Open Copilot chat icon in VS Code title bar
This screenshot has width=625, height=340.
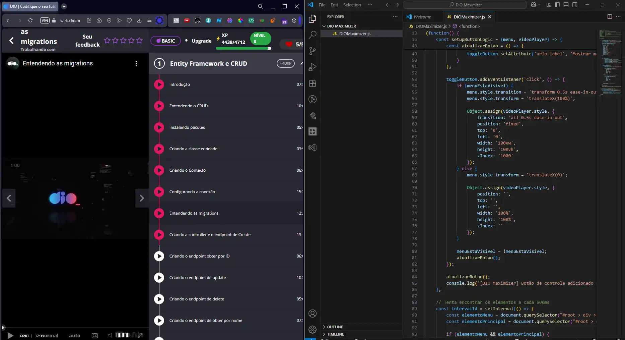tap(534, 5)
